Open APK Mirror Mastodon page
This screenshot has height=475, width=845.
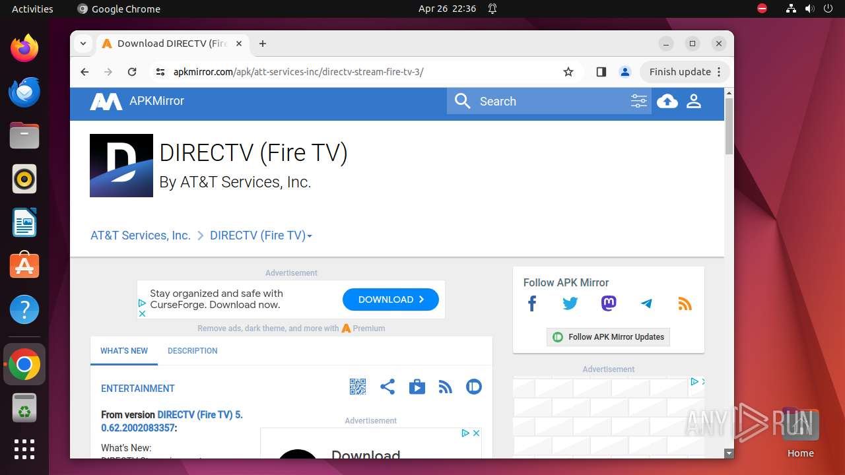pos(609,303)
